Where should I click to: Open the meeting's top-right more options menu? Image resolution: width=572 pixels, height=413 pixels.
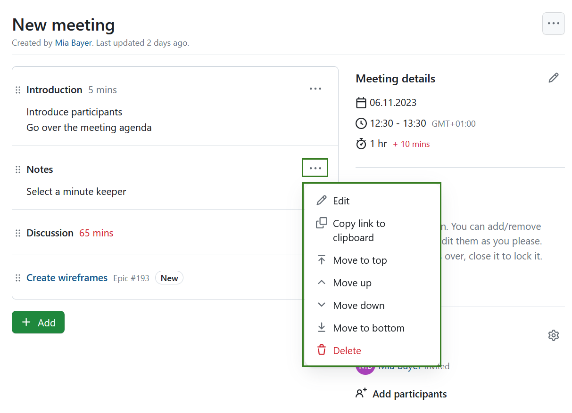(x=553, y=24)
